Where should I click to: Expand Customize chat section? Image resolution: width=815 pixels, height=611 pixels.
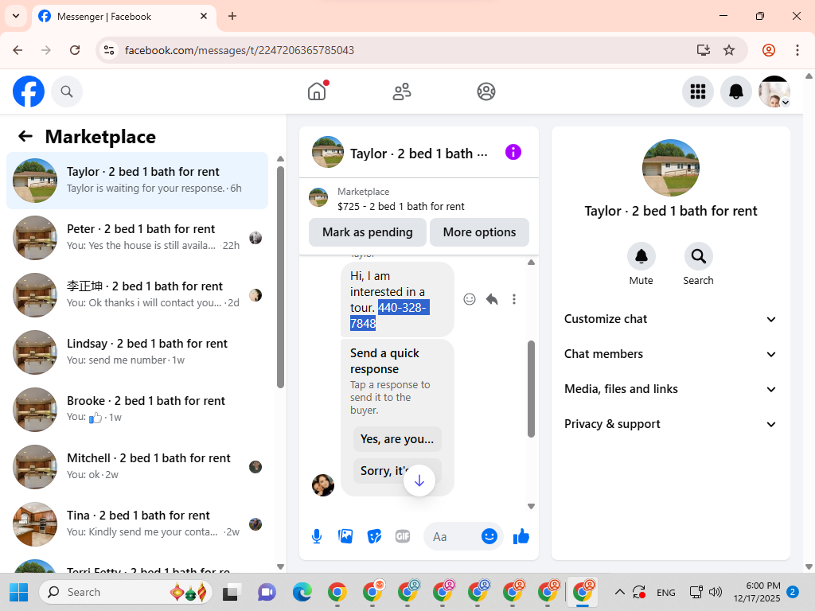(x=670, y=319)
